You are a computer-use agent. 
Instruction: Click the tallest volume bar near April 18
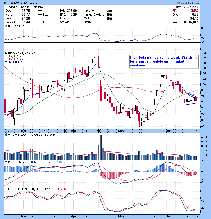[100, 147]
